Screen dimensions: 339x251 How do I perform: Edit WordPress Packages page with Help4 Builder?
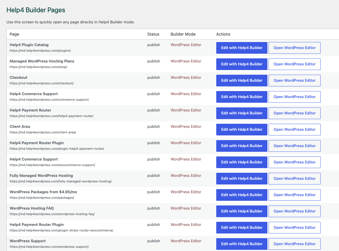(x=242, y=195)
